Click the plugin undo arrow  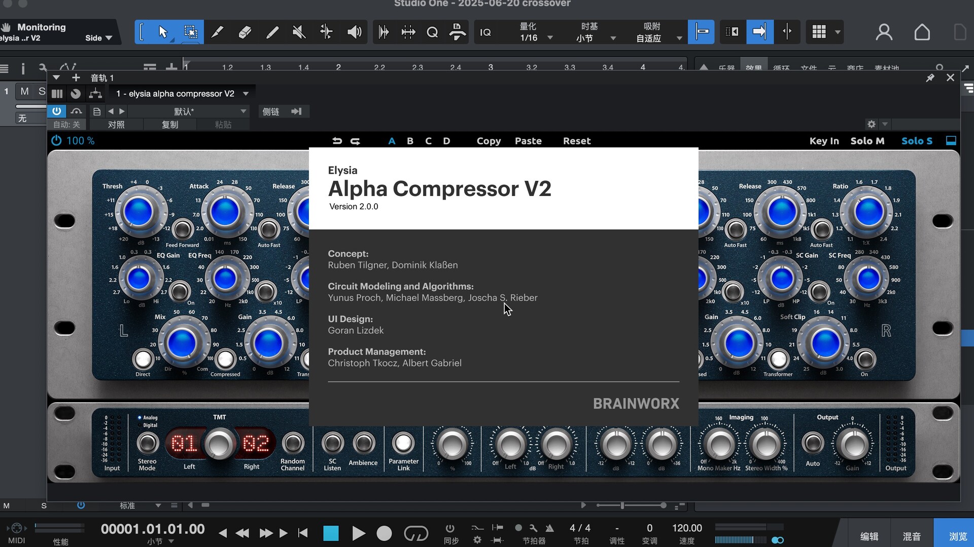[337, 141]
